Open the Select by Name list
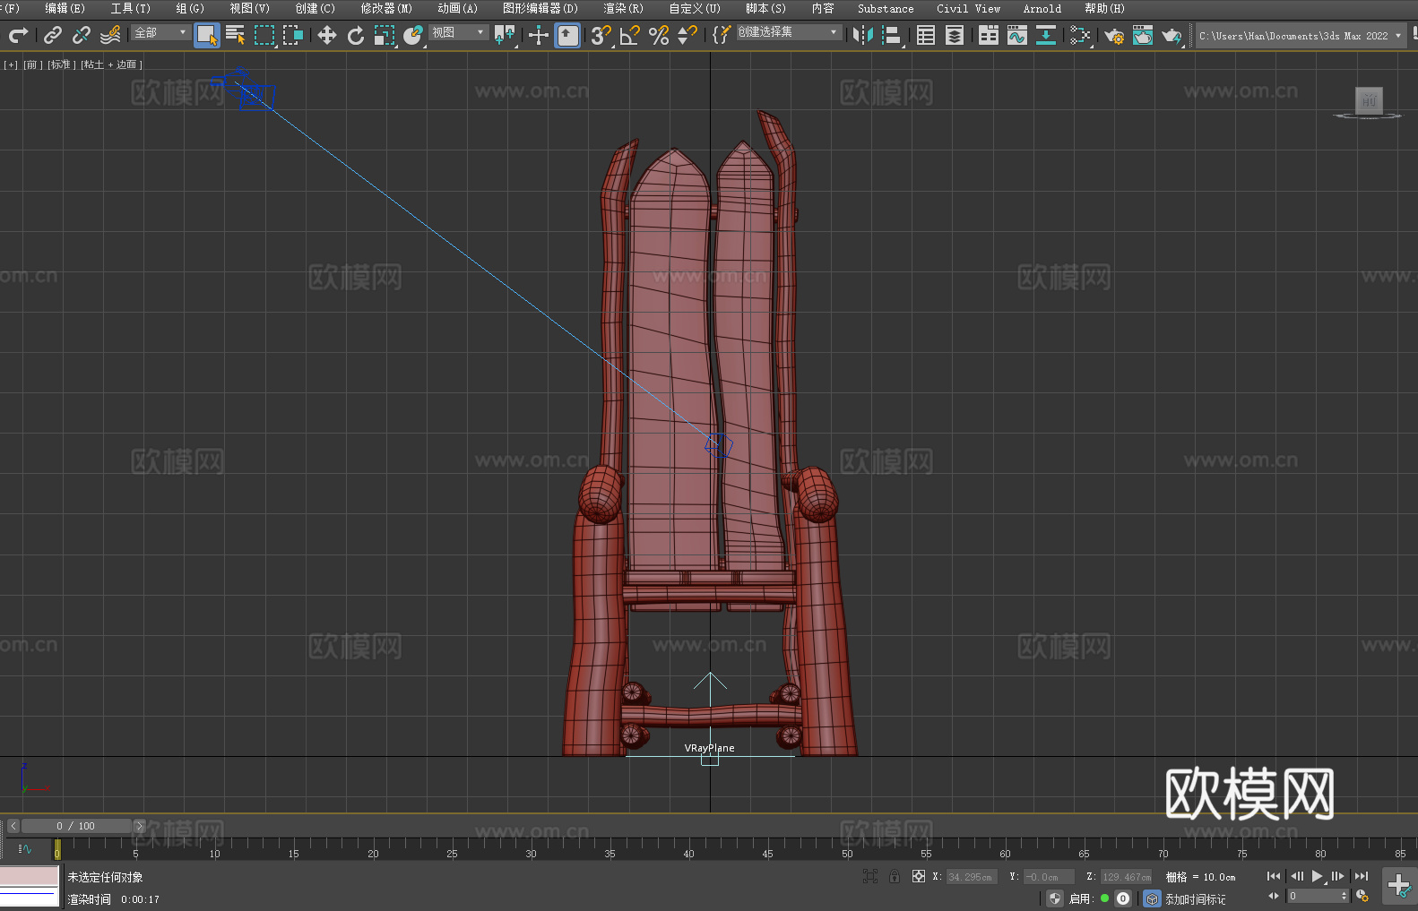The height and width of the screenshot is (911, 1418). click(236, 35)
